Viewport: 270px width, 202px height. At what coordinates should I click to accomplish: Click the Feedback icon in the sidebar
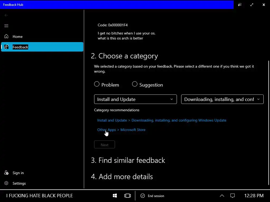point(6,47)
